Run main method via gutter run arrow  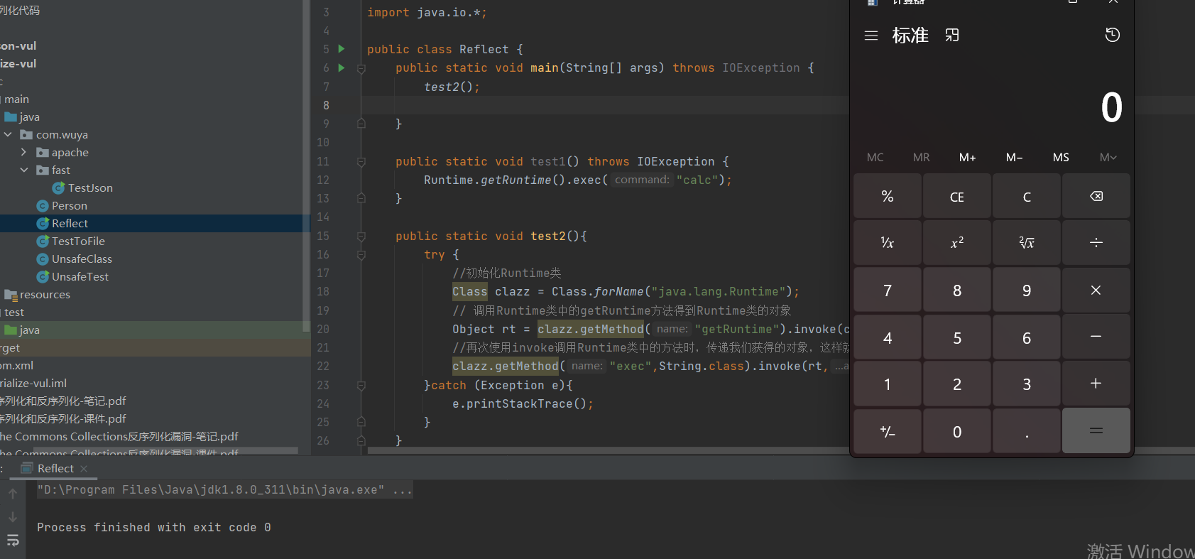point(342,67)
